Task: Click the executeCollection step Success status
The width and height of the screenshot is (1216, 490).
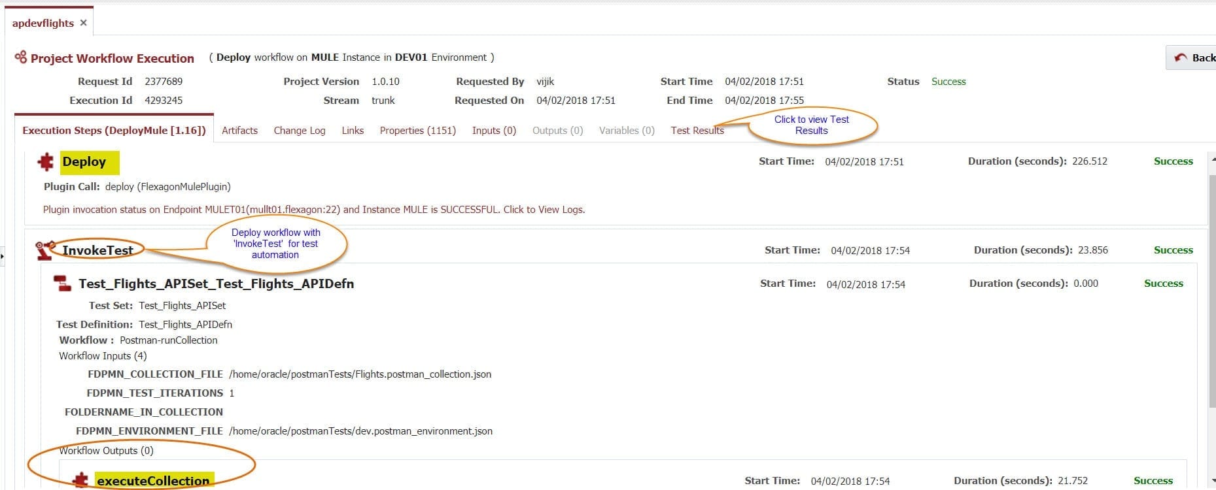Action: click(1153, 481)
